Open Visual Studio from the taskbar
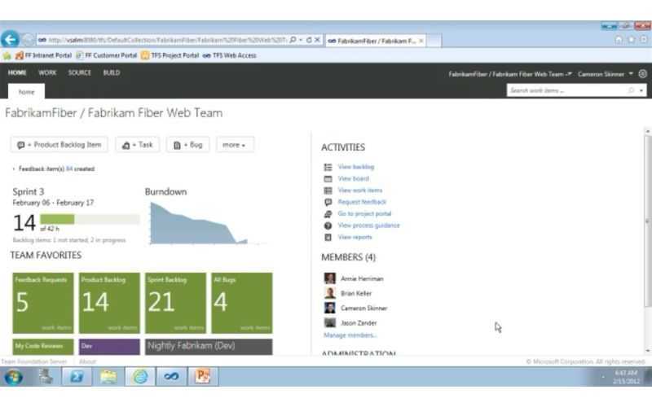 tap(171, 377)
